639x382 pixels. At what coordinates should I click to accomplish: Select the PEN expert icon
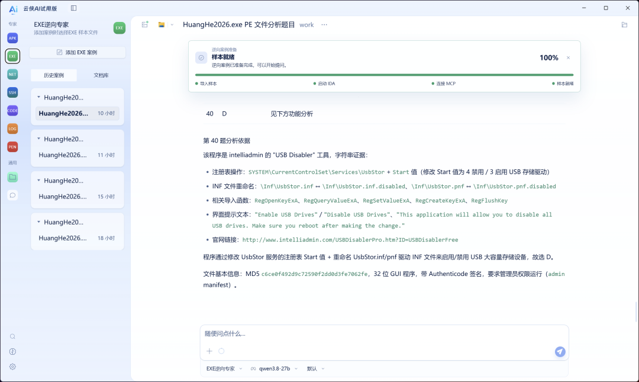click(x=12, y=147)
